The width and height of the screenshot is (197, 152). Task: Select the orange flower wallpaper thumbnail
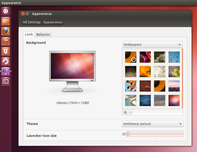click(145, 72)
